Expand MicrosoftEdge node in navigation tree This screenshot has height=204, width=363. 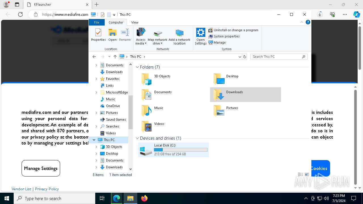96,92
